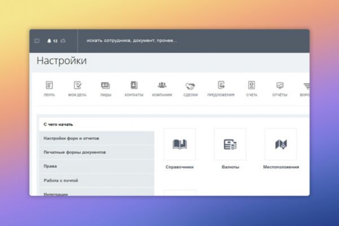Go to the Лиды section icon
The width and height of the screenshot is (339, 226).
106,85
